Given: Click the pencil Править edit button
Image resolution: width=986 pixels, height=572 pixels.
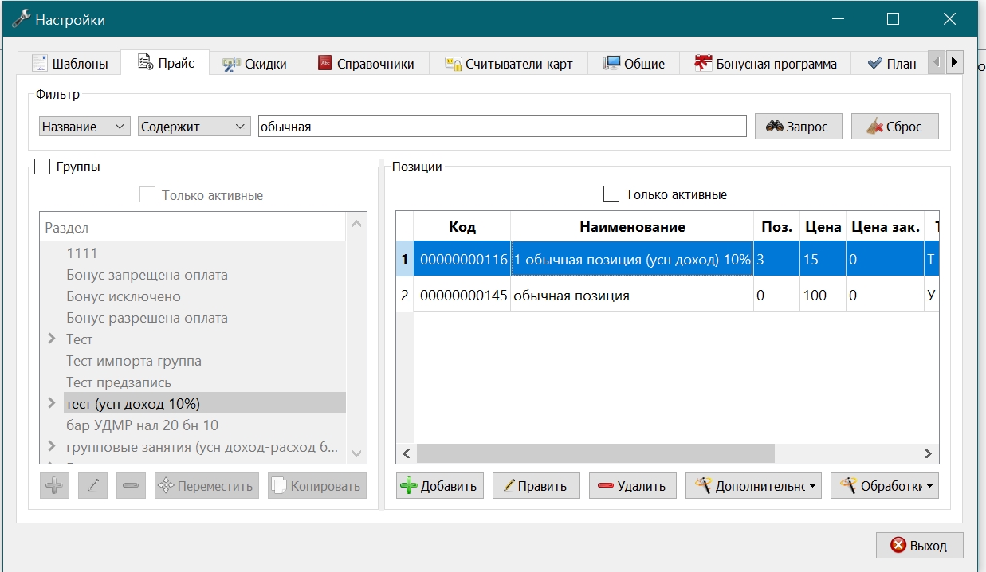Looking at the screenshot, I should tap(536, 486).
